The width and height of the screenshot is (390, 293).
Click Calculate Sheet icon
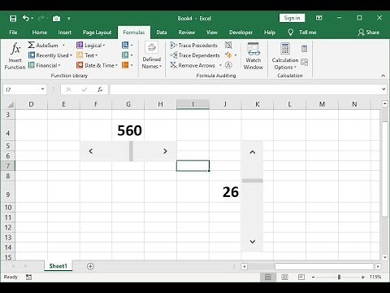coord(304,63)
